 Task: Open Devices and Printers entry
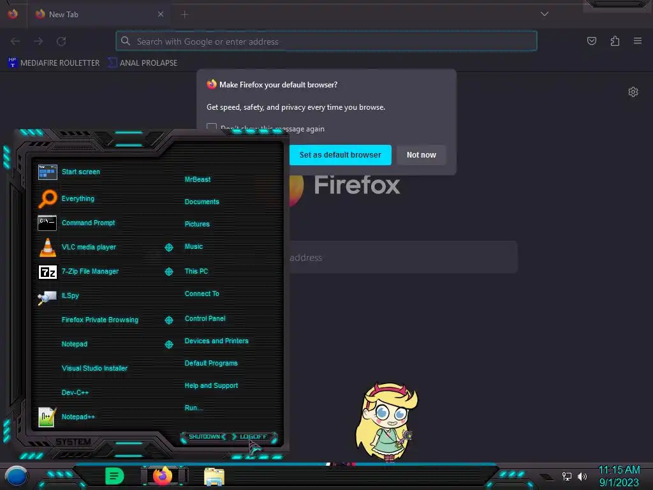coord(217,341)
